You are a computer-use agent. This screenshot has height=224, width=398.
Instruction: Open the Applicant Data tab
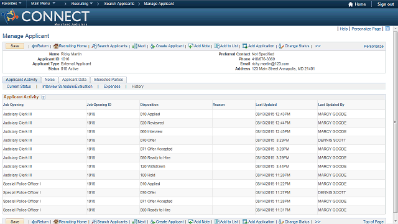pos(74,80)
